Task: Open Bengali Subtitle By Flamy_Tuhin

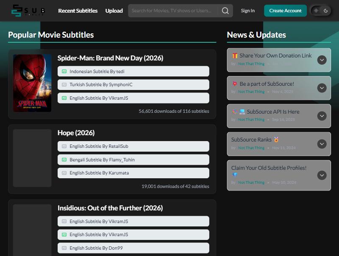Action: (x=133, y=160)
